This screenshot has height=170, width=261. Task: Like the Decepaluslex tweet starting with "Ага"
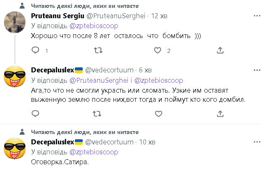158,113
